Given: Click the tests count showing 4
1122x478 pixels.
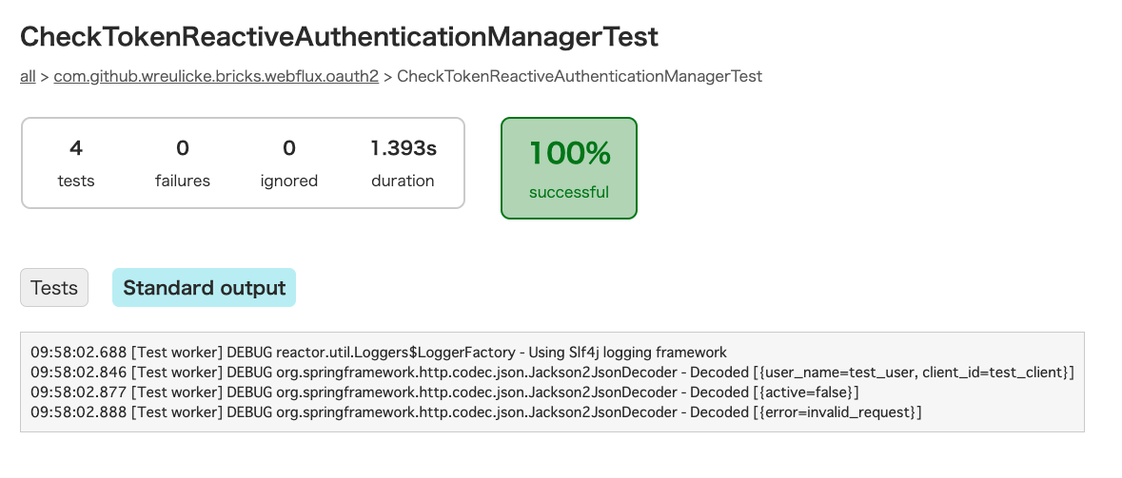Looking at the screenshot, I should (76, 148).
